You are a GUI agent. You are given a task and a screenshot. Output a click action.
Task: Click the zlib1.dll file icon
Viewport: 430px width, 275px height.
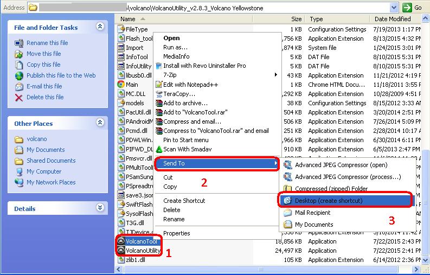tap(121, 260)
